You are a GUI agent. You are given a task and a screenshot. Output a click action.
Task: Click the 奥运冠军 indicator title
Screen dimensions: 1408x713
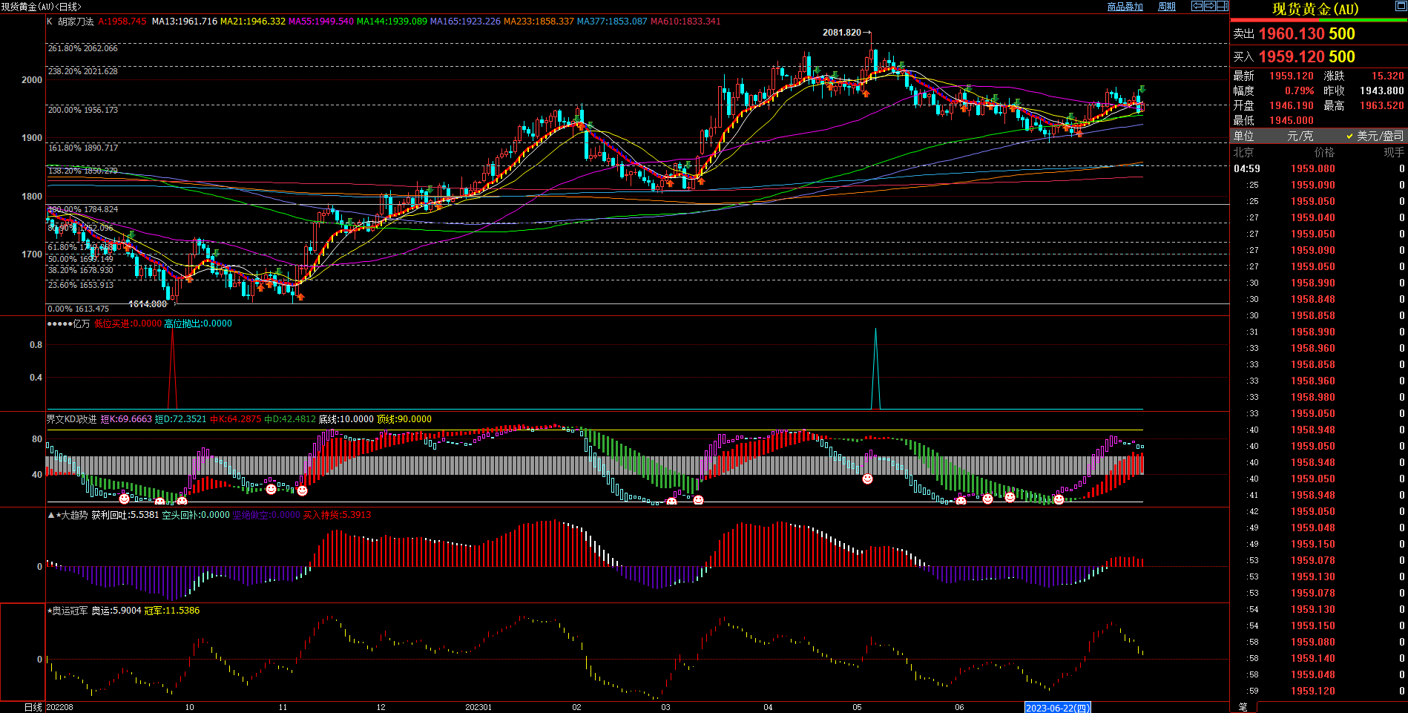coord(70,611)
